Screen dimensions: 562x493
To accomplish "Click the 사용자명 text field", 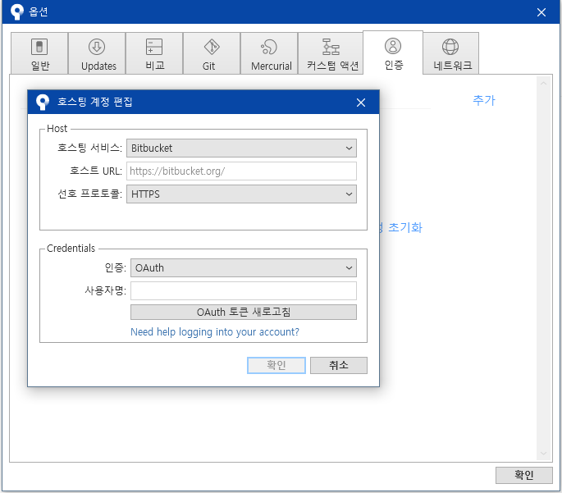I will 244,290.
